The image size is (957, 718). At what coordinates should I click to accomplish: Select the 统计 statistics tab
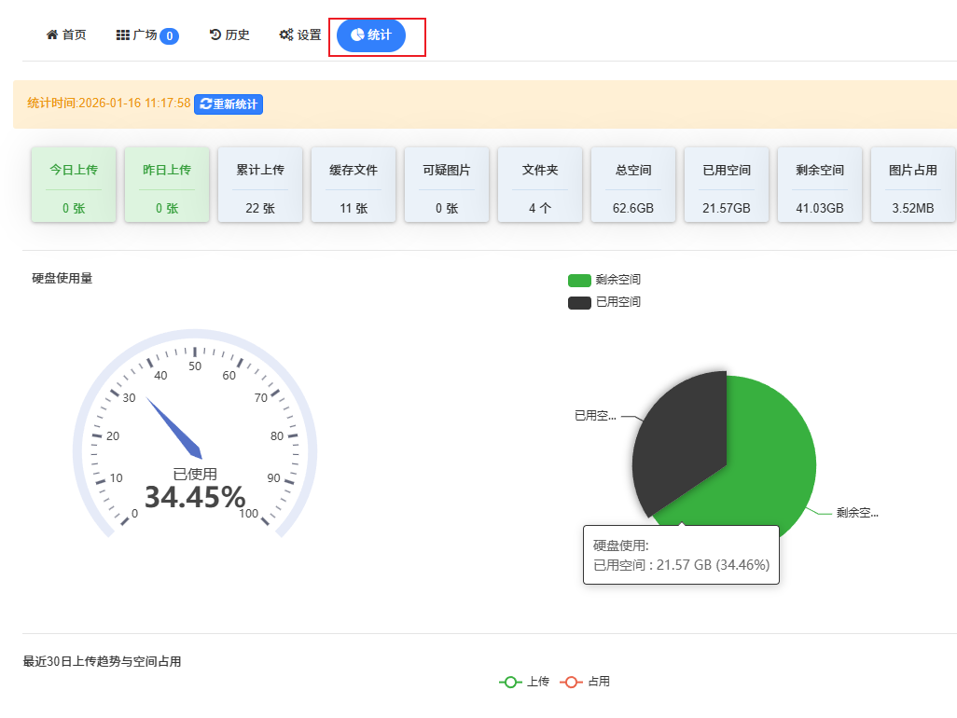tap(371, 35)
